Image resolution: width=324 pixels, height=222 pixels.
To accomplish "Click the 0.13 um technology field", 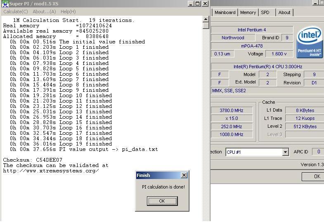I will (222, 54).
